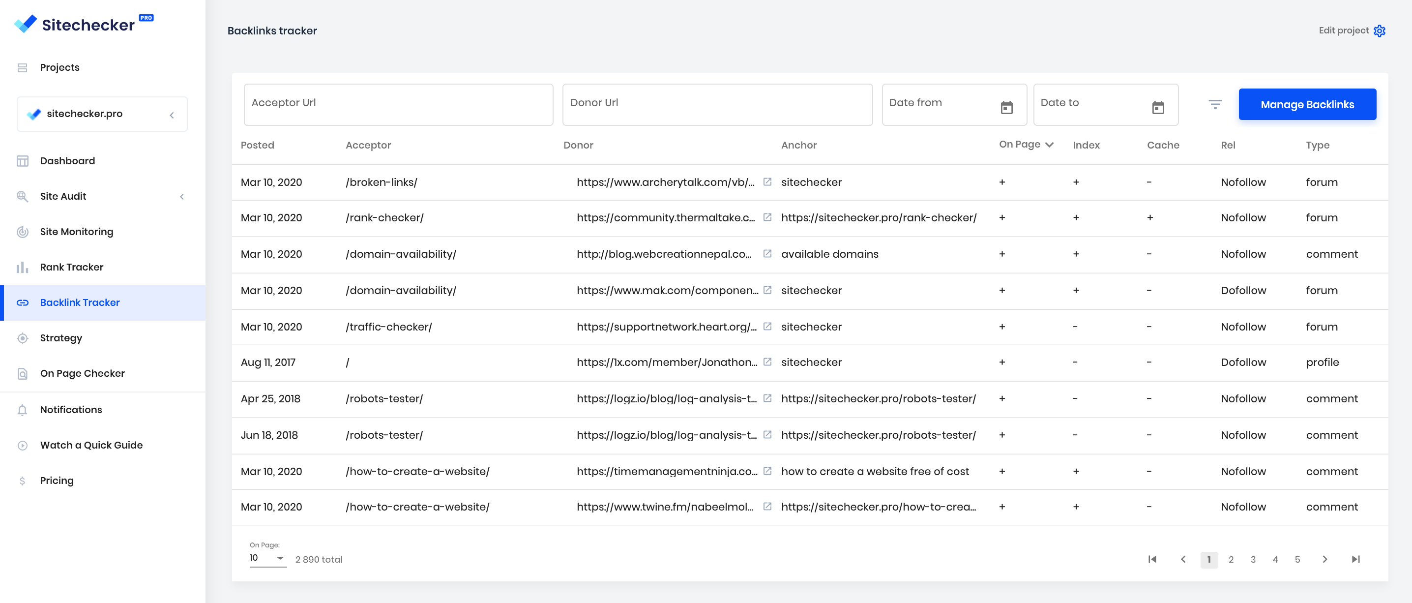Click the '2 890 total' count
The width and height of the screenshot is (1412, 603).
pyautogui.click(x=319, y=559)
